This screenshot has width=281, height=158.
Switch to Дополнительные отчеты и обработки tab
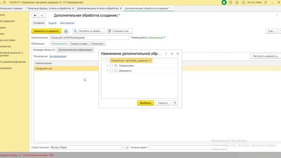pyautogui.click(x=98, y=8)
